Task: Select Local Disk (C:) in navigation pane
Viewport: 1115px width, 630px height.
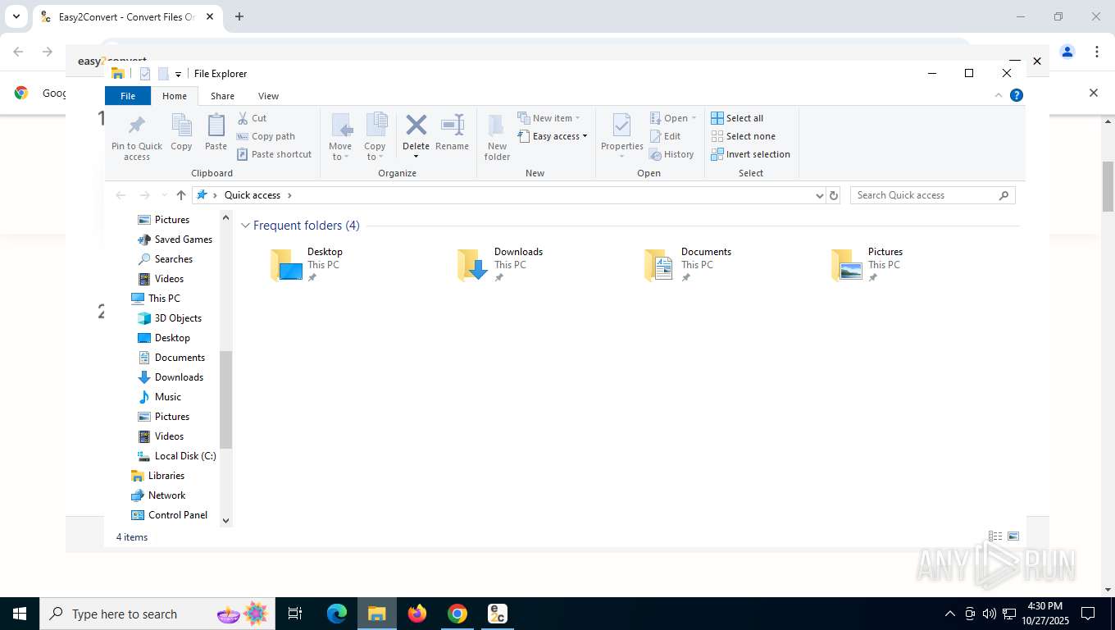Action: point(175,456)
